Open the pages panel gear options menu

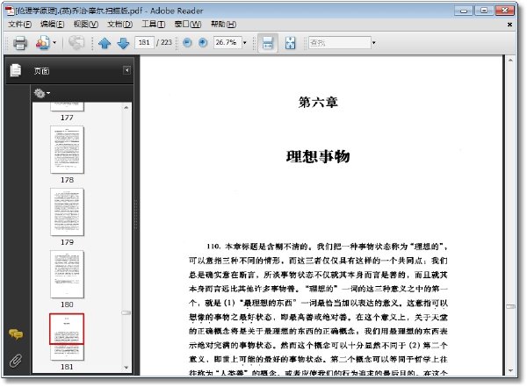point(42,93)
